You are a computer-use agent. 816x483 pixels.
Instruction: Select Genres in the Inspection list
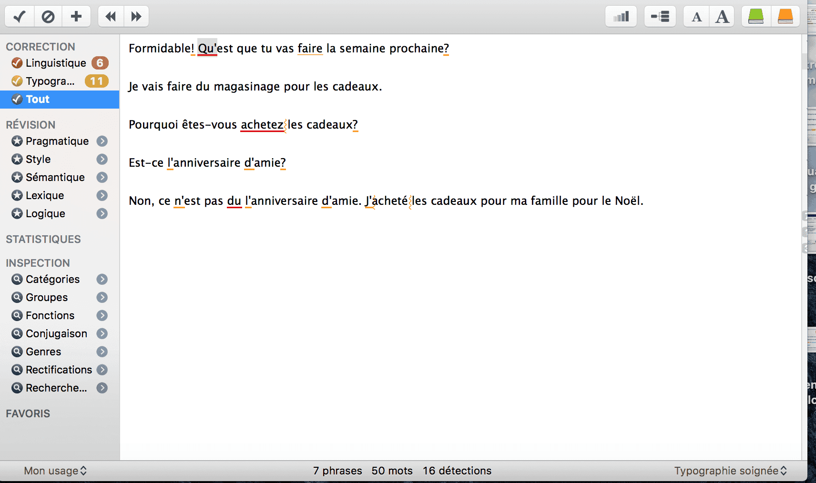tap(43, 352)
